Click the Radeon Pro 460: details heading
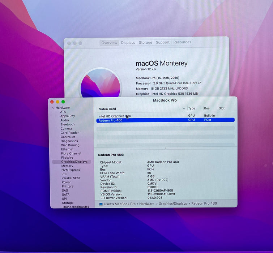The image size is (273, 253). pyautogui.click(x=111, y=155)
